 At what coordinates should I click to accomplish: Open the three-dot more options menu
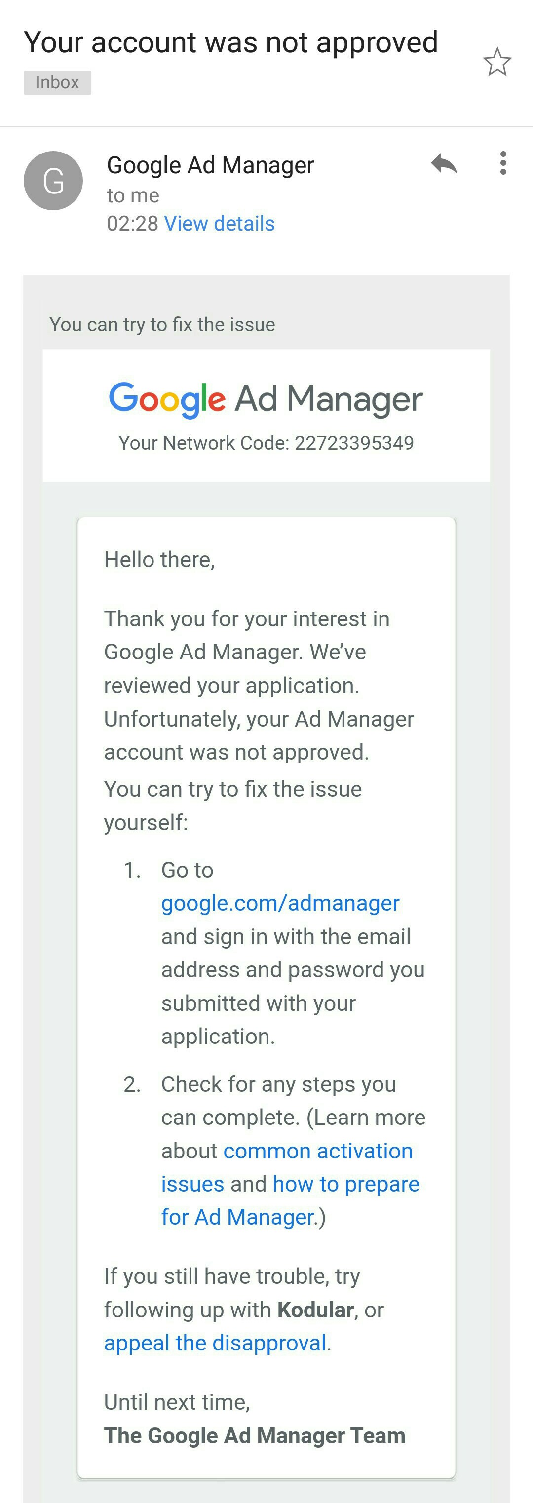point(503,163)
